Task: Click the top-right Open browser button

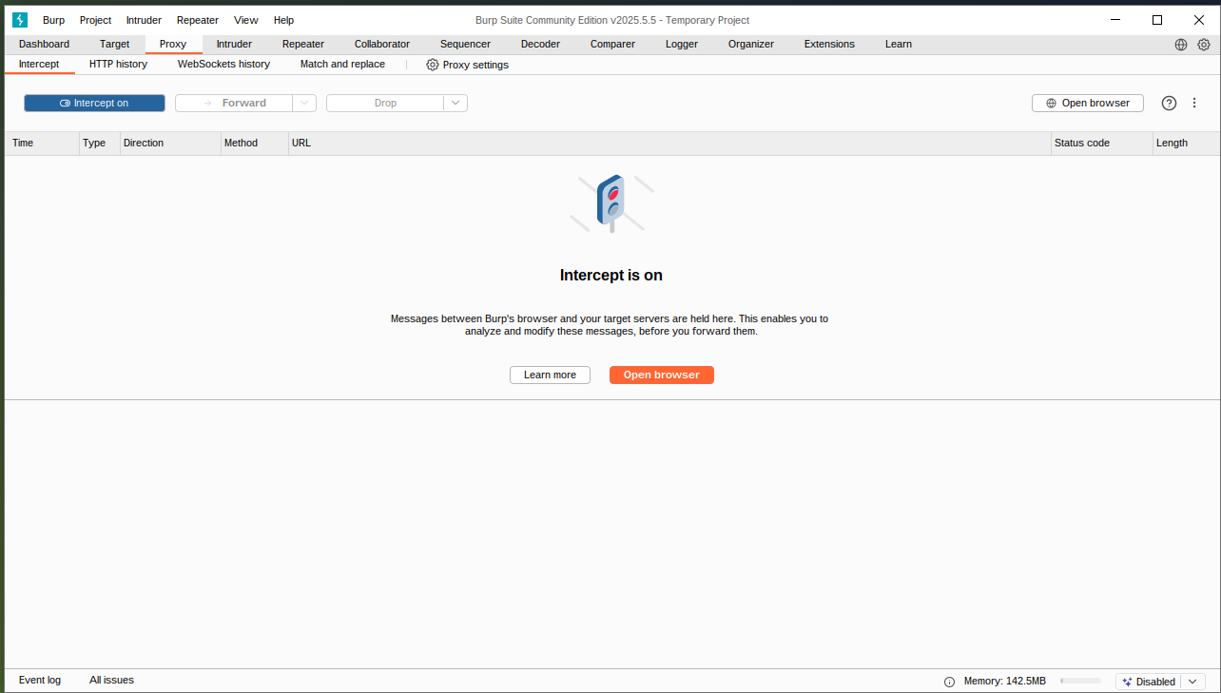Action: [x=1088, y=104]
